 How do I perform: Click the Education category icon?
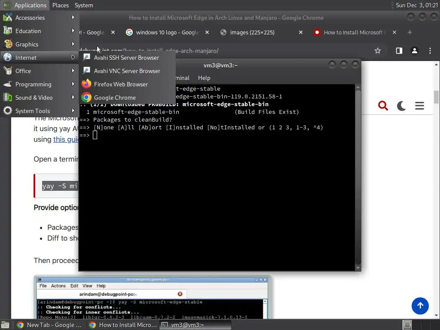point(8,31)
